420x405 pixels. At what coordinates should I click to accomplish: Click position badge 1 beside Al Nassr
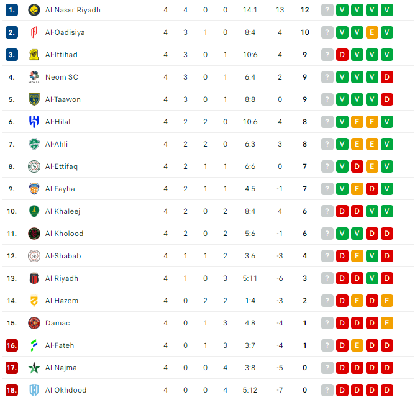click(x=12, y=10)
